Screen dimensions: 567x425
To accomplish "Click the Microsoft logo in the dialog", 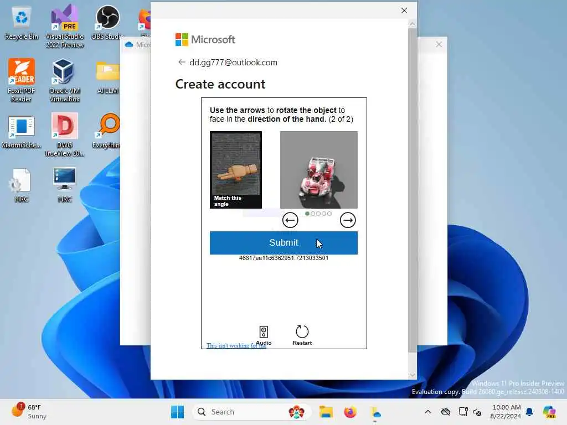I will pos(205,39).
